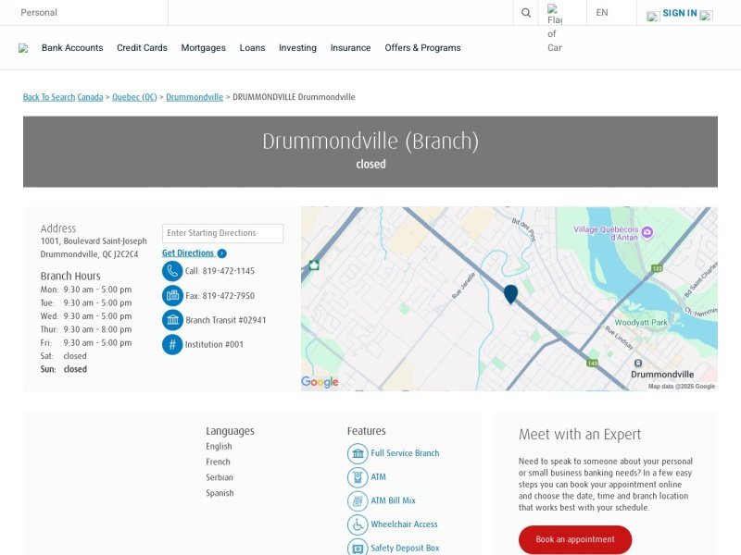This screenshot has height=555, width=741.
Task: Click the Full Service Branch link
Action: (x=405, y=453)
